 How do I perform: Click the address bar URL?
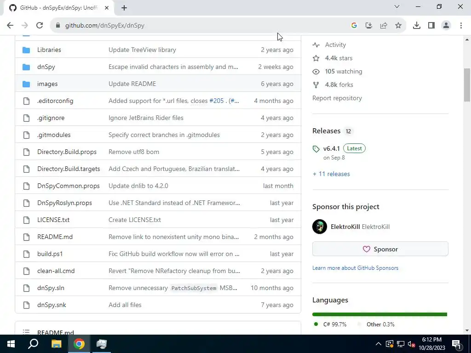[105, 26]
